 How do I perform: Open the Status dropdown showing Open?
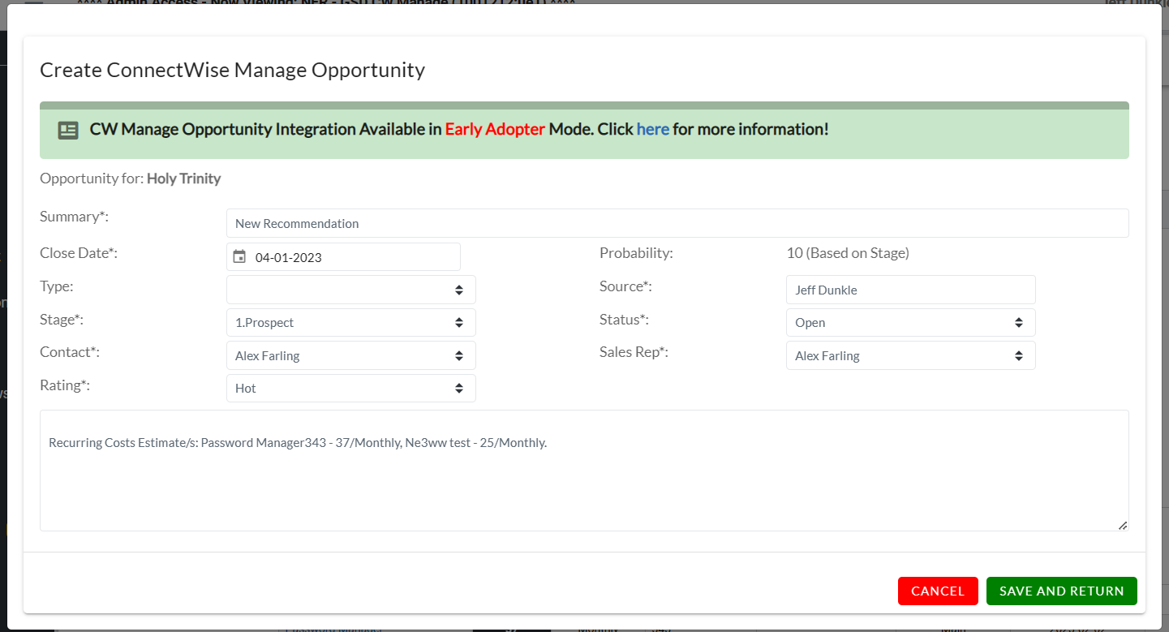point(910,322)
